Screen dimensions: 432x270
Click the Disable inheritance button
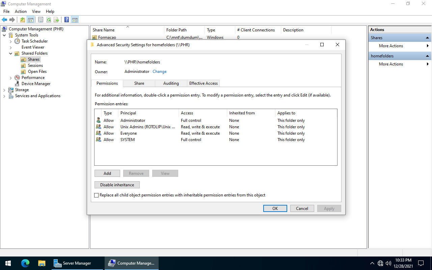tap(117, 185)
